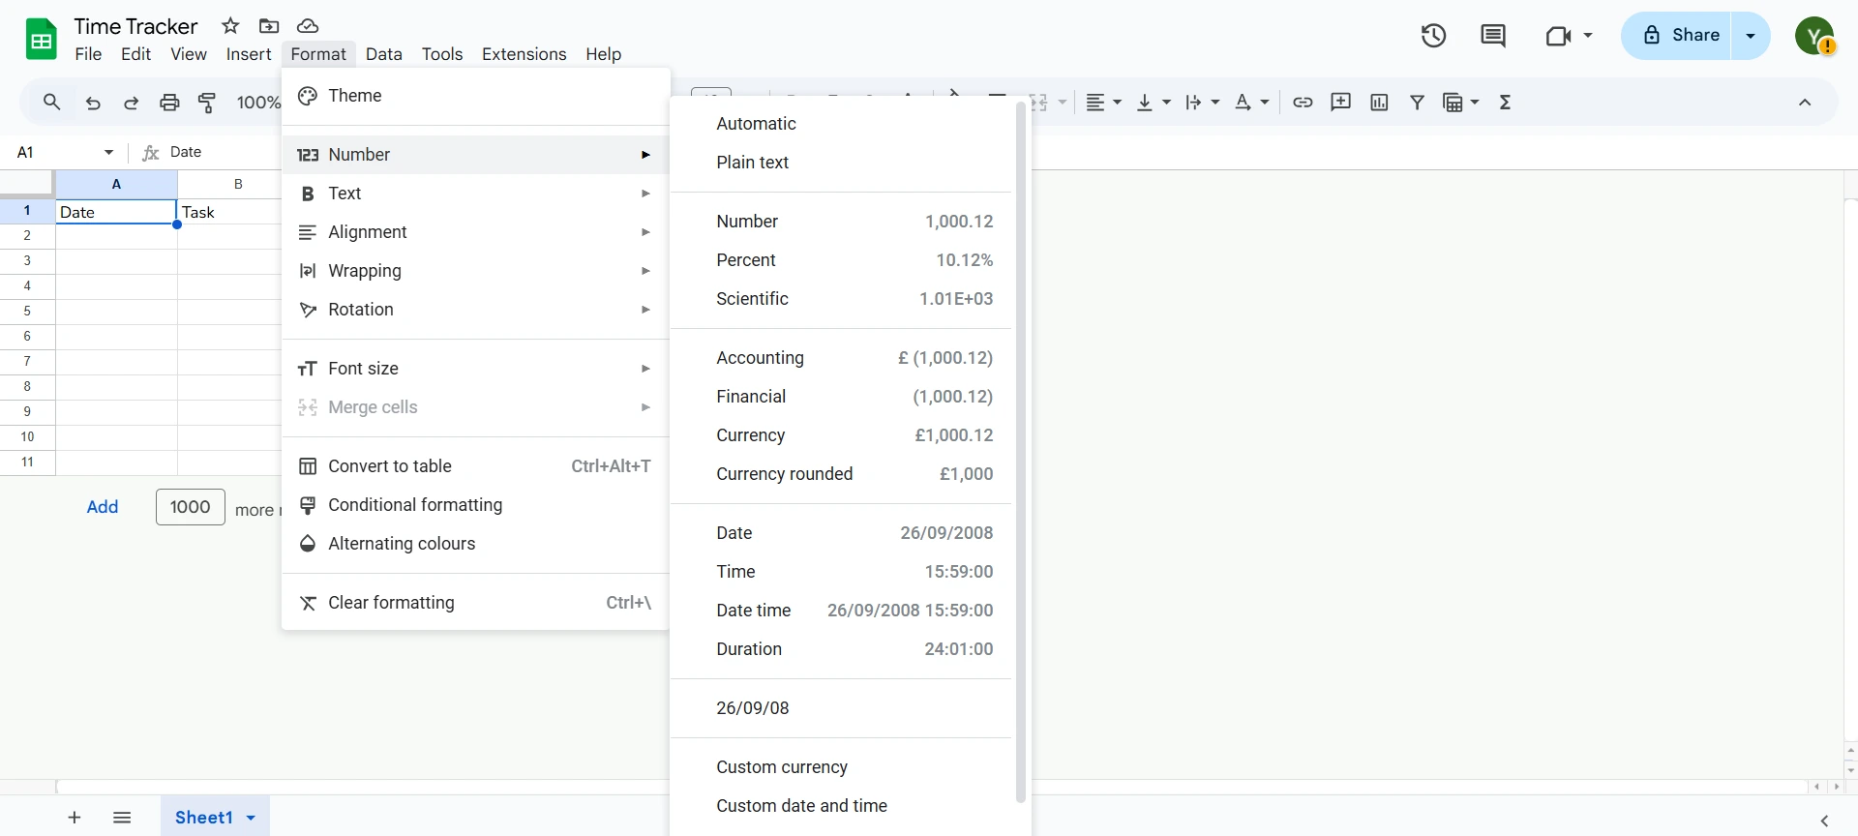Expand the Font size submenu
Screen dimensions: 1858x836
[474, 369]
